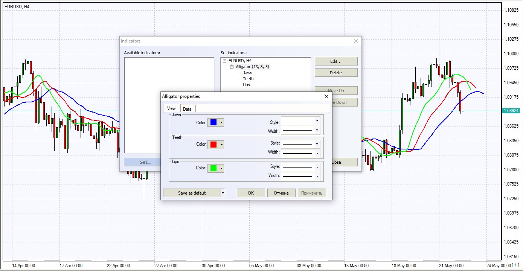Expand the Save as default arrow menu
523x271 pixels.
(223, 193)
